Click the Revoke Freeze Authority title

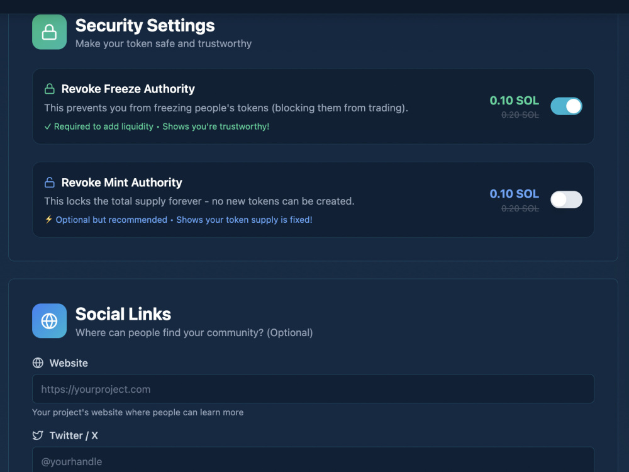click(128, 89)
